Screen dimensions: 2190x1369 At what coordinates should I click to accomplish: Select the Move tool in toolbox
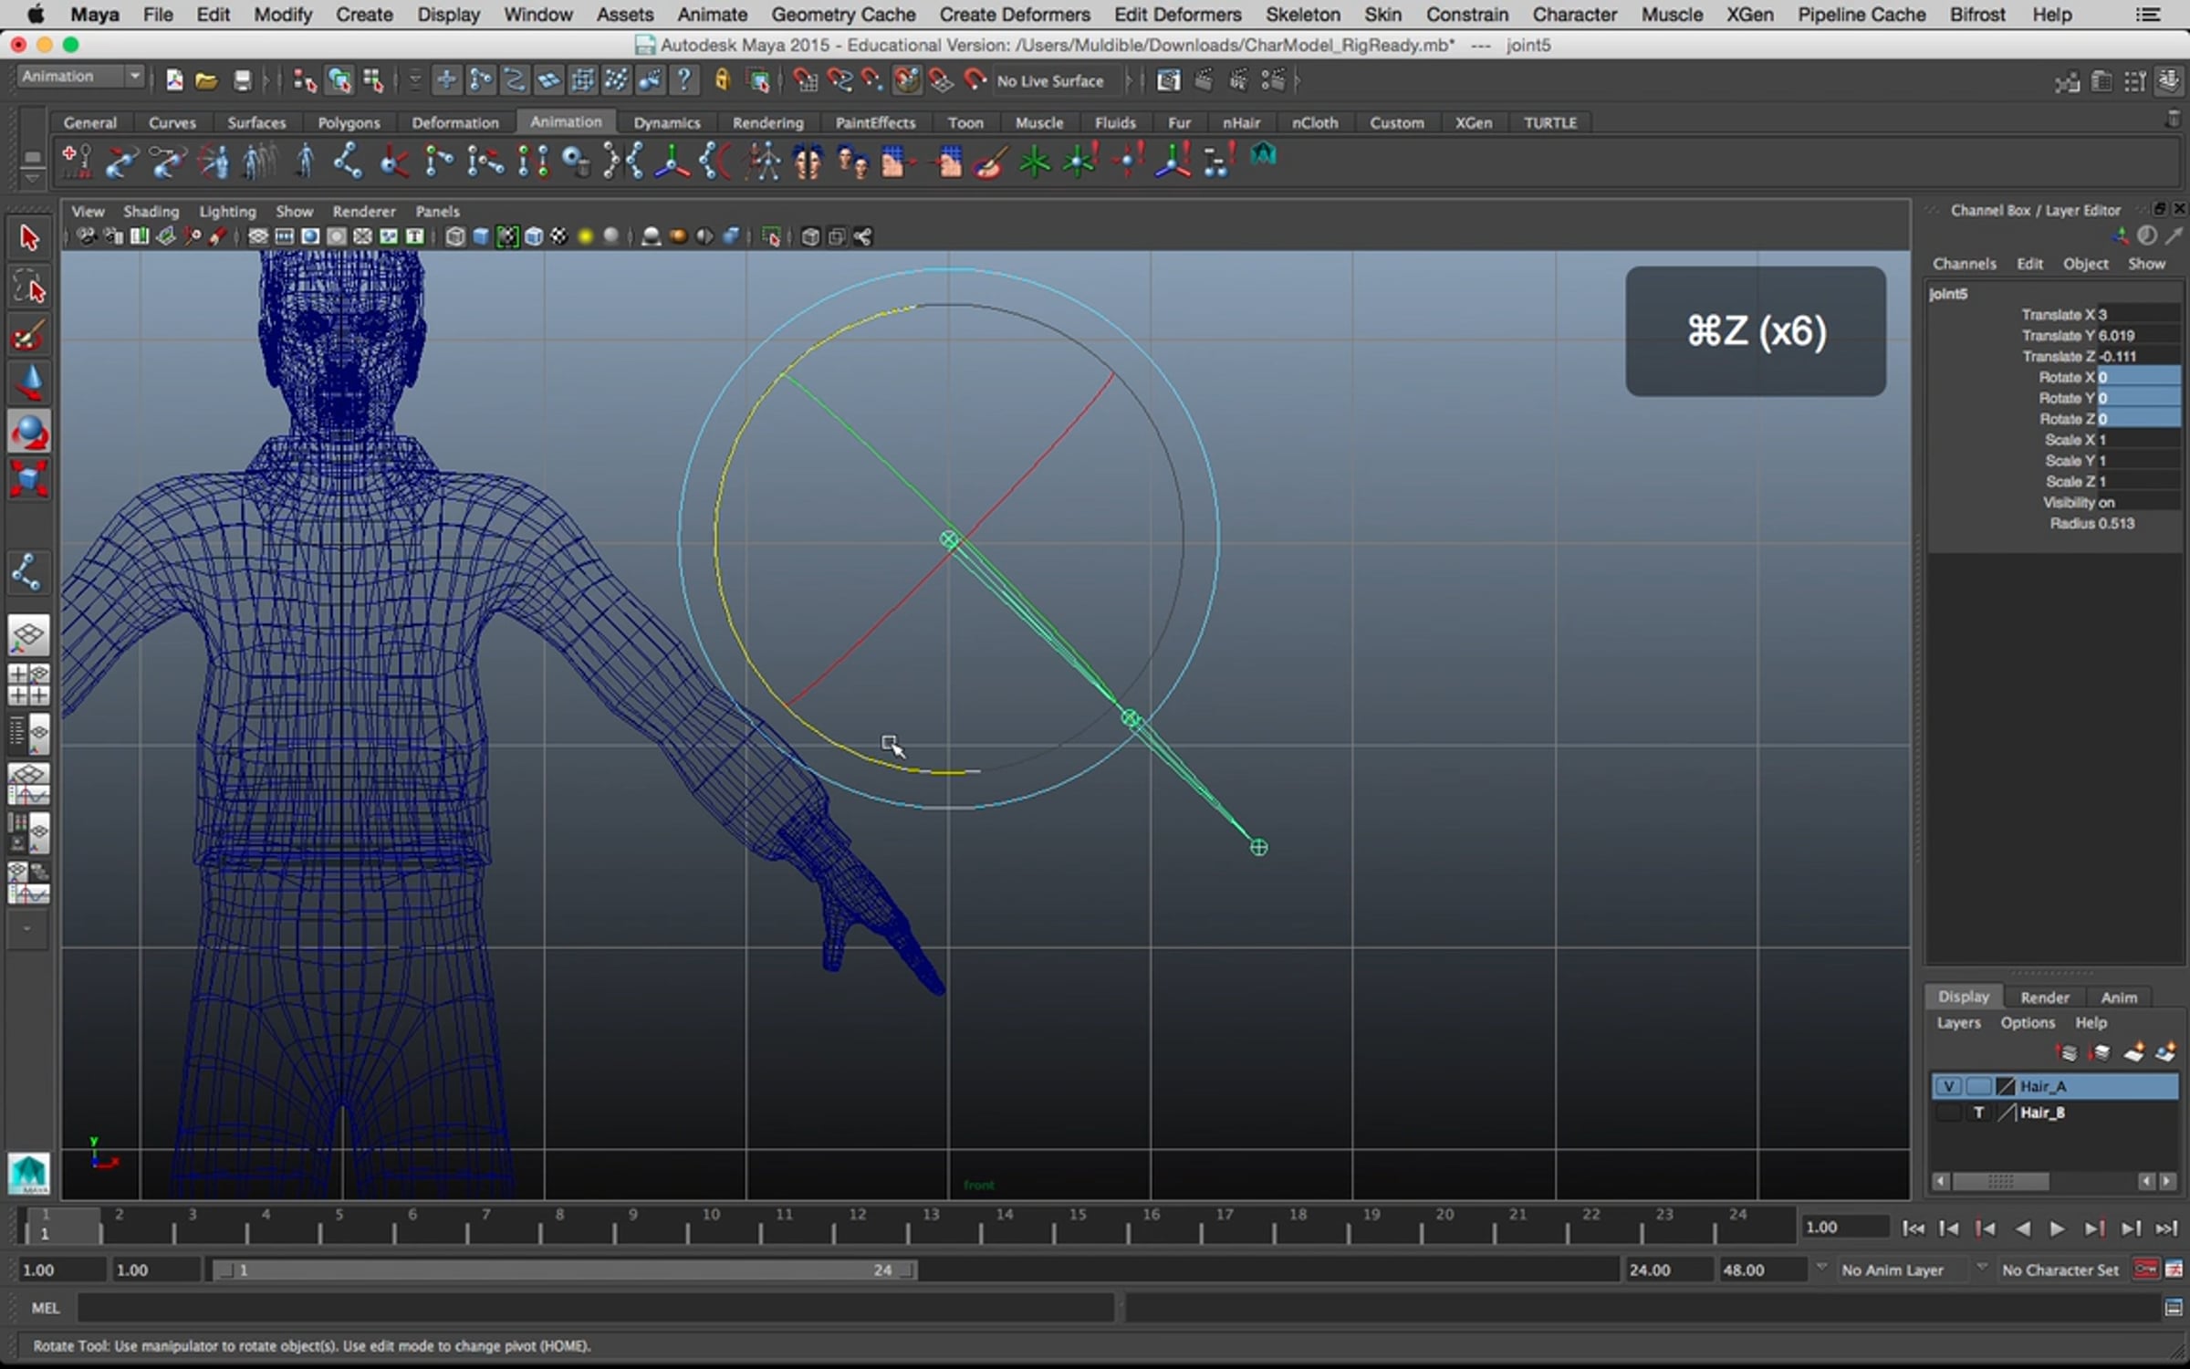28,382
